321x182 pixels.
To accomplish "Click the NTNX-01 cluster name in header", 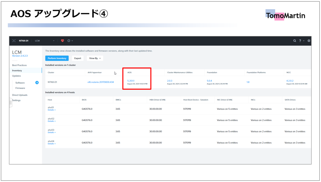I will pos(24,41).
